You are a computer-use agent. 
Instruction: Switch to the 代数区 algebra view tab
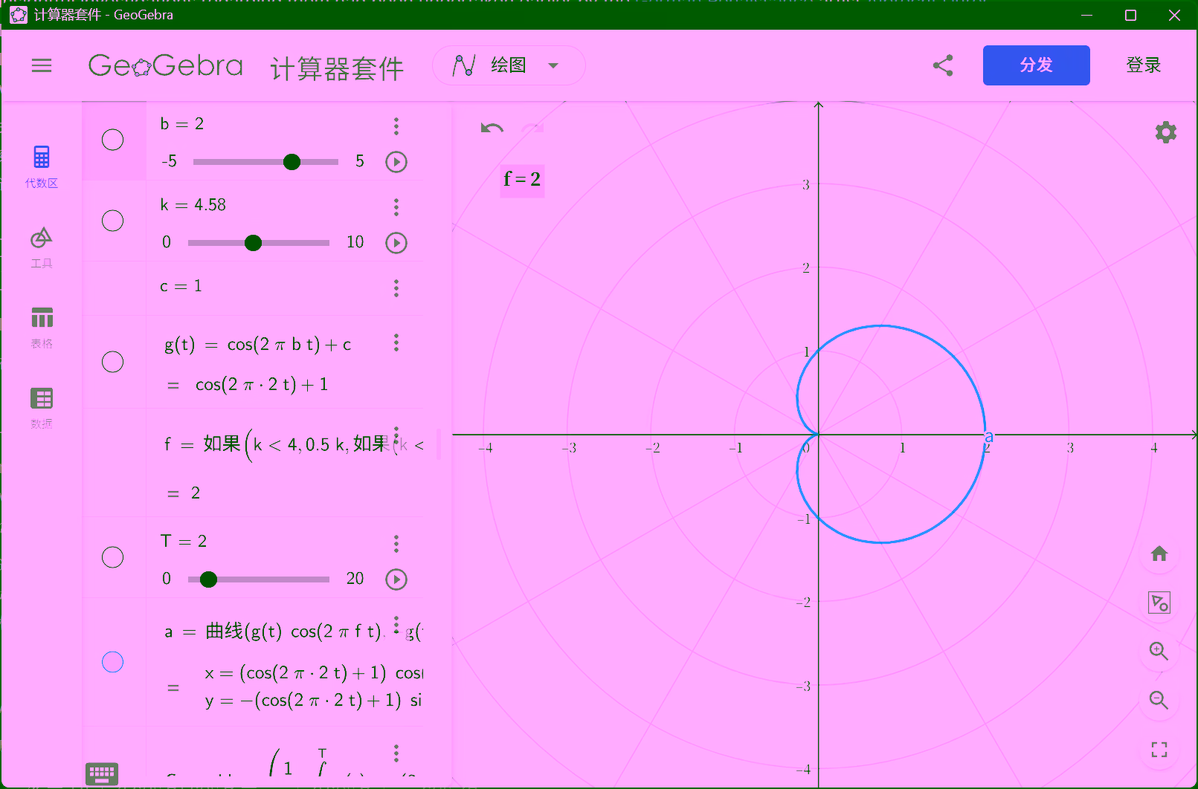(42, 166)
